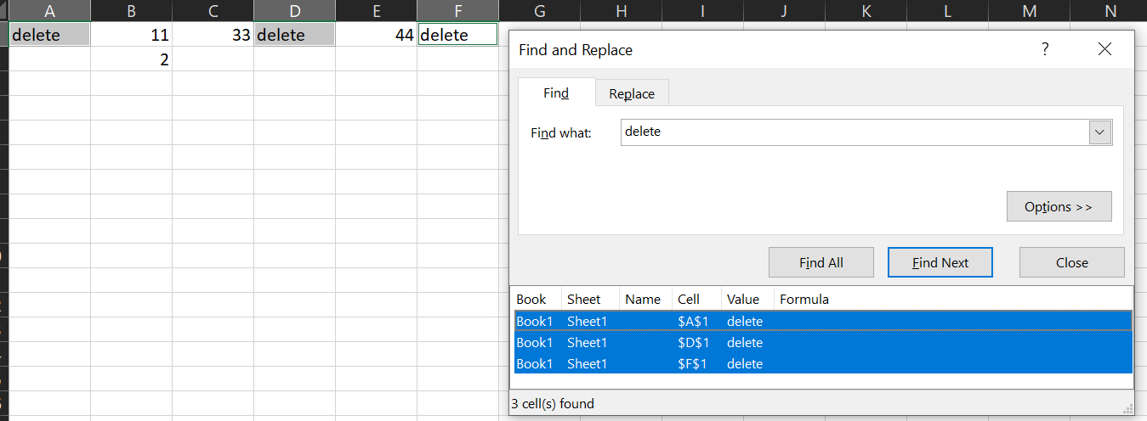Click the '3 cell(s) found' status text
1147x421 pixels.
[x=553, y=403]
